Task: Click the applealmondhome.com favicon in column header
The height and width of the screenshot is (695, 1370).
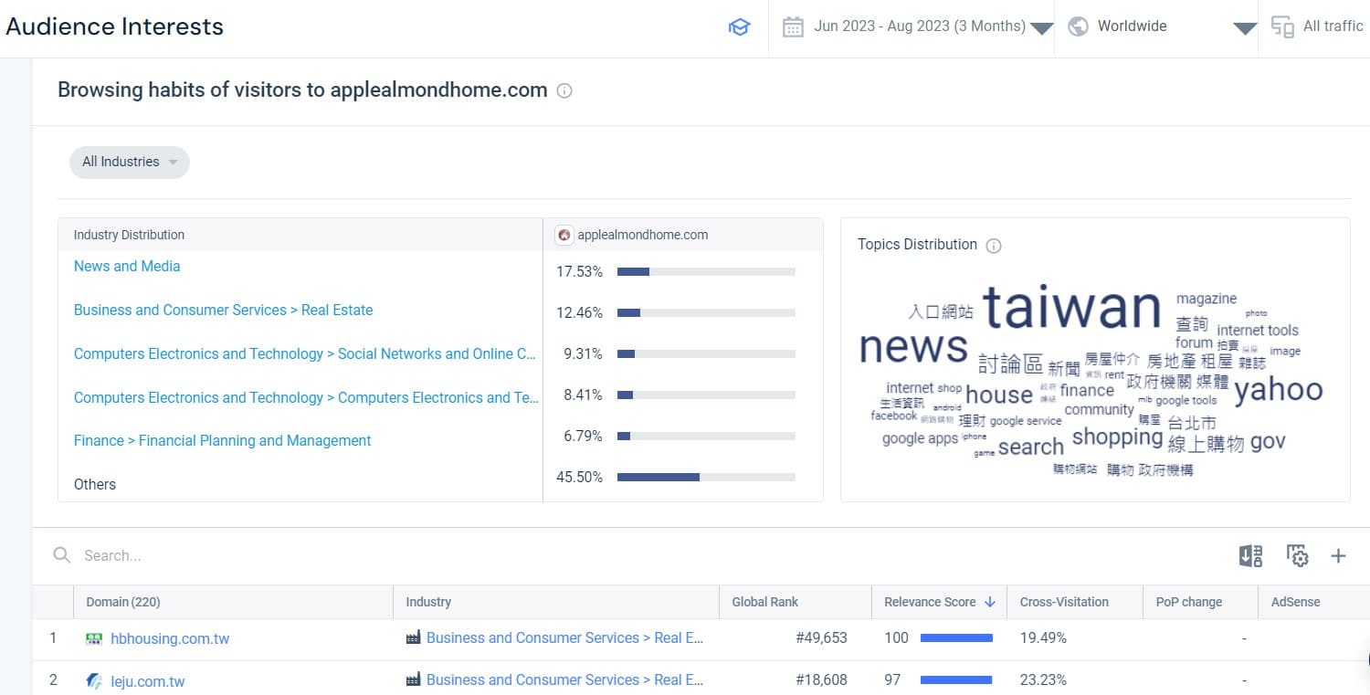Action: [564, 235]
